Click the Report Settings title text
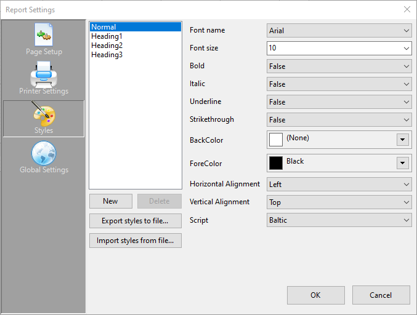The width and height of the screenshot is (417, 315). click(30, 10)
